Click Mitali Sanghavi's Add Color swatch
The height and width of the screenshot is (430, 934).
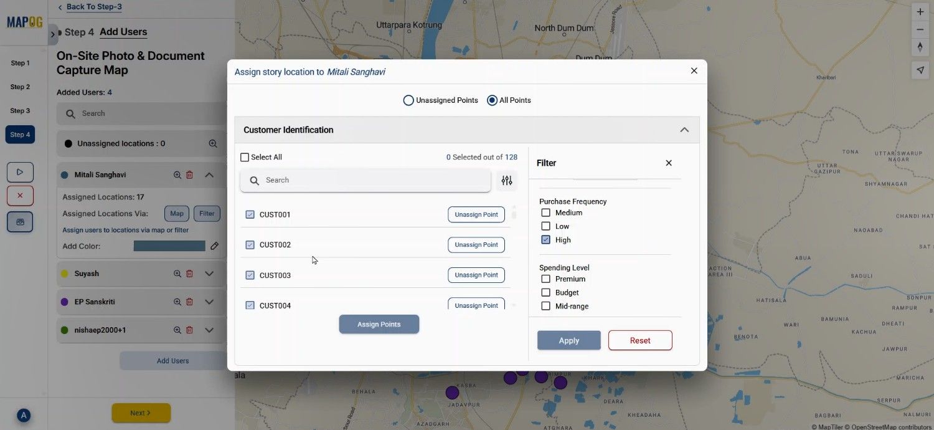[169, 246]
